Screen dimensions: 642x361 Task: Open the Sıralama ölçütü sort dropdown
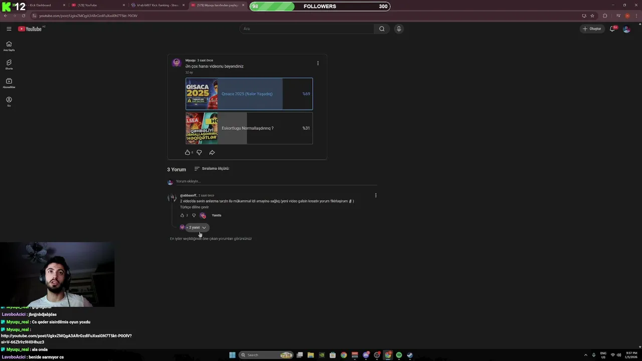click(212, 168)
